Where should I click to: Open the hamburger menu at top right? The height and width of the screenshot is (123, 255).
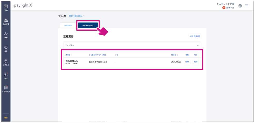click(x=247, y=6)
